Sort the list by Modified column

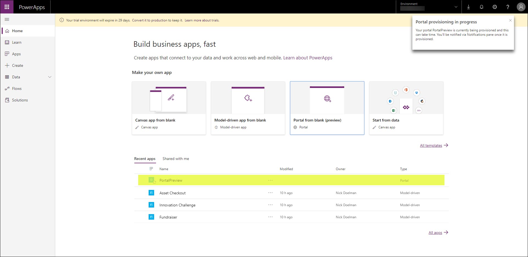click(x=286, y=169)
